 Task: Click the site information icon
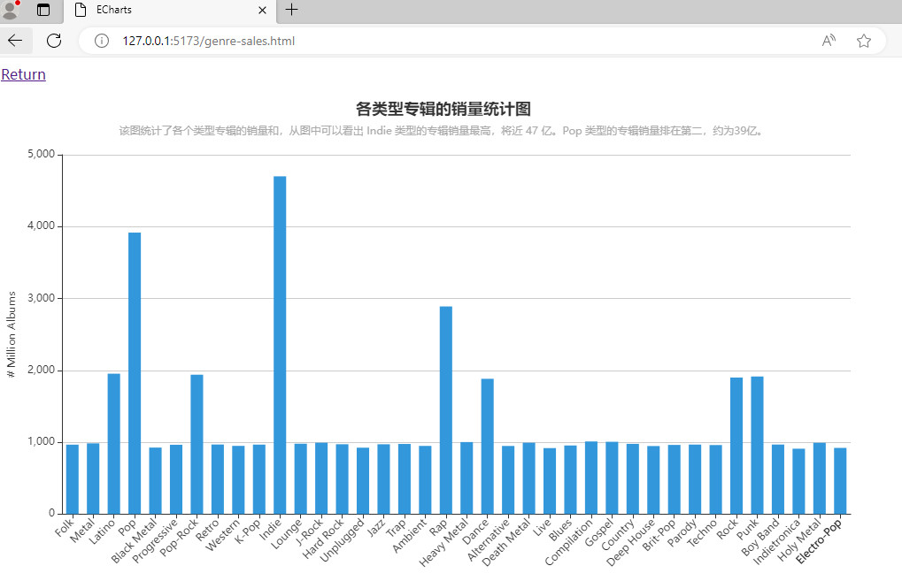pos(102,41)
